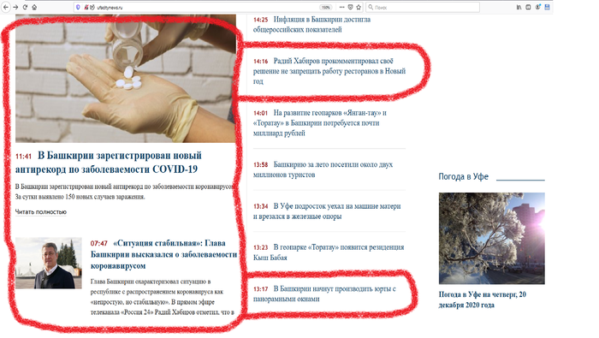The width and height of the screenshot is (599, 338).
Task: Open 14:25 inflation in Bashkiria news
Action: coord(311,25)
